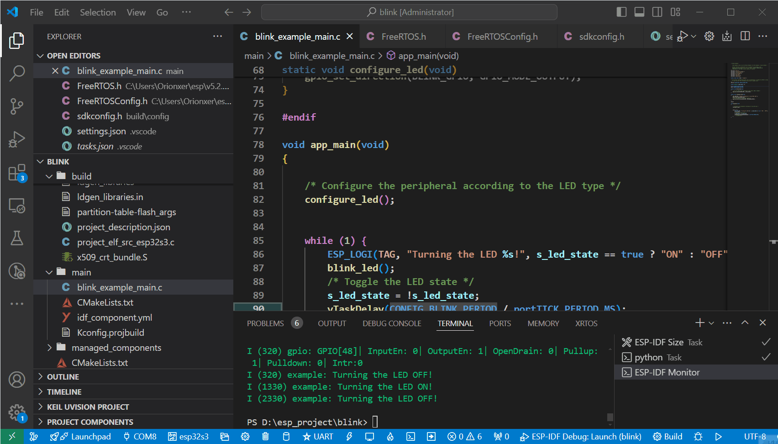Expand the PROJECT COMPONENTS section
Image resolution: width=778 pixels, height=444 pixels.
click(x=133, y=422)
